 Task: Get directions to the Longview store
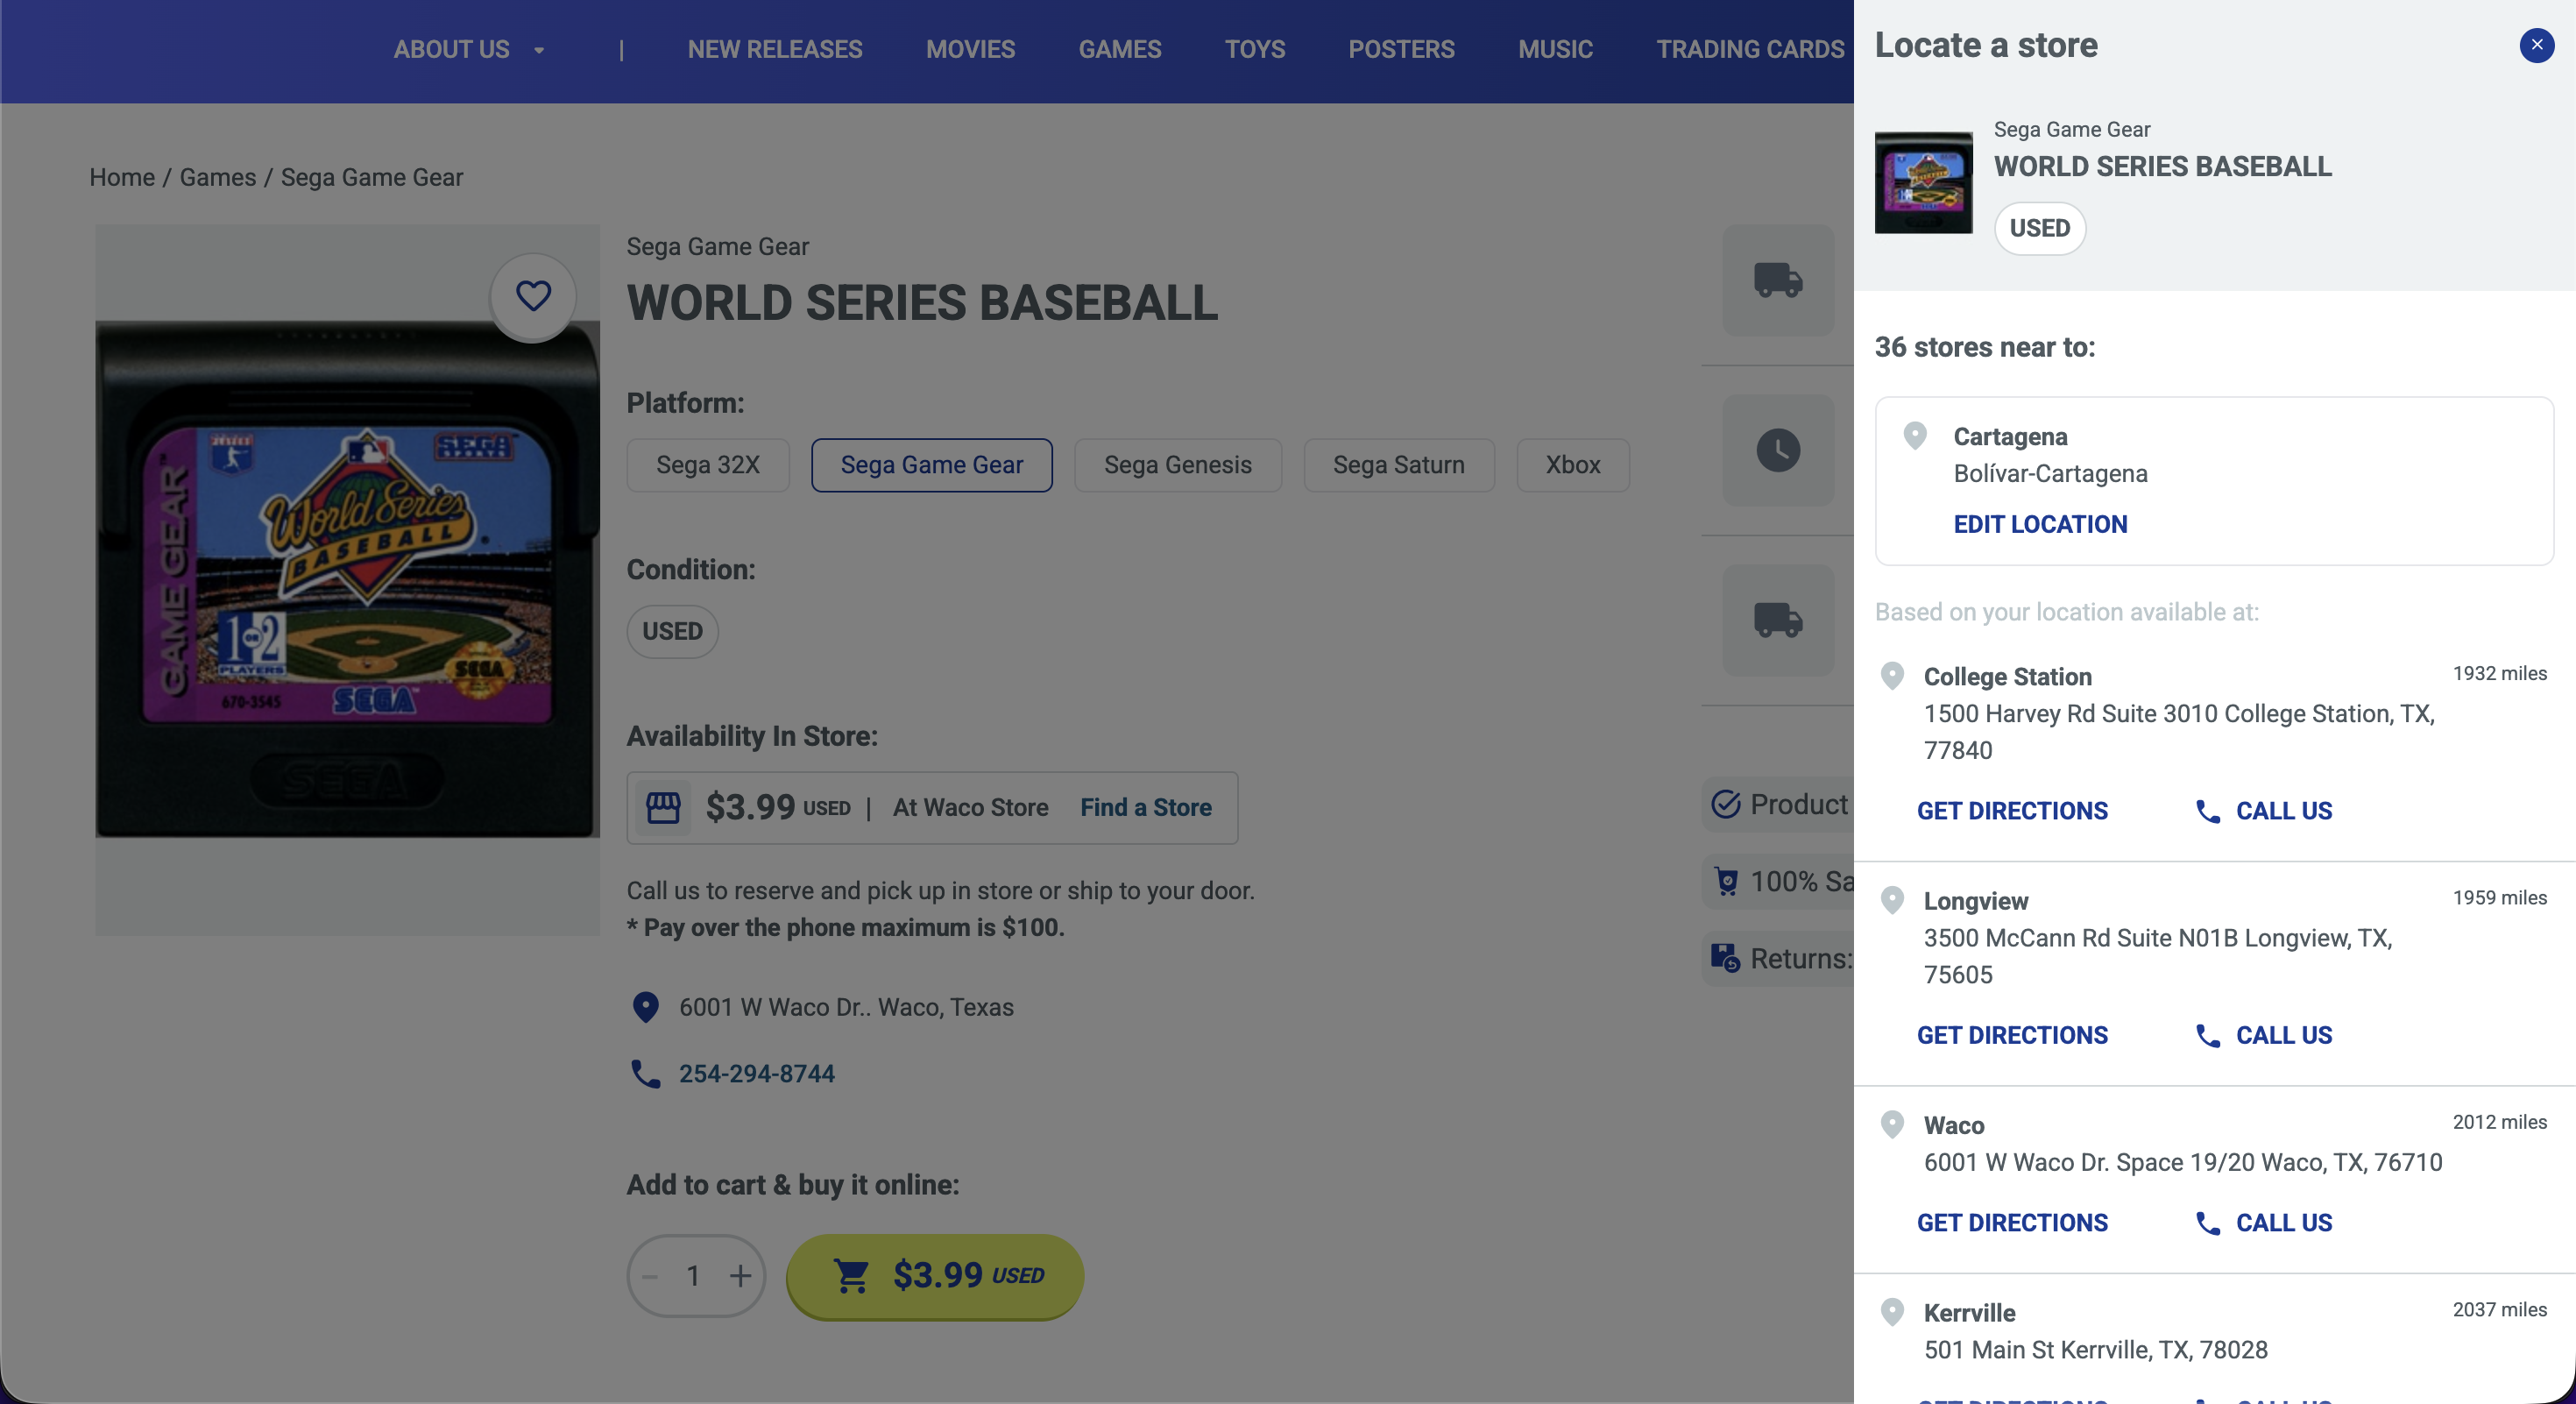point(2012,1035)
